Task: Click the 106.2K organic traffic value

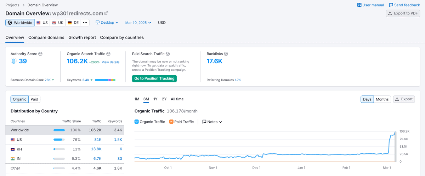Action: (x=77, y=61)
